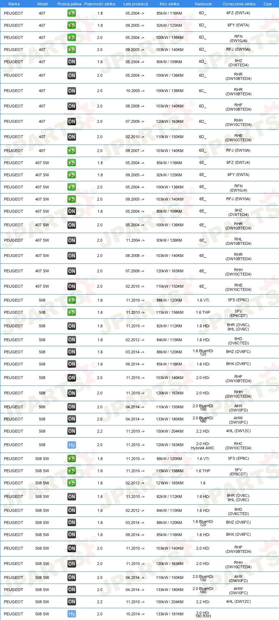Select 80kW / 109KM cell in the 6D_ row

pos(169,62)
